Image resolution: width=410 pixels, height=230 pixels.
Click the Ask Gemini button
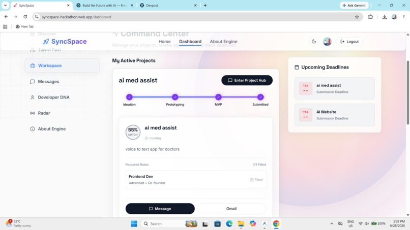354,5
